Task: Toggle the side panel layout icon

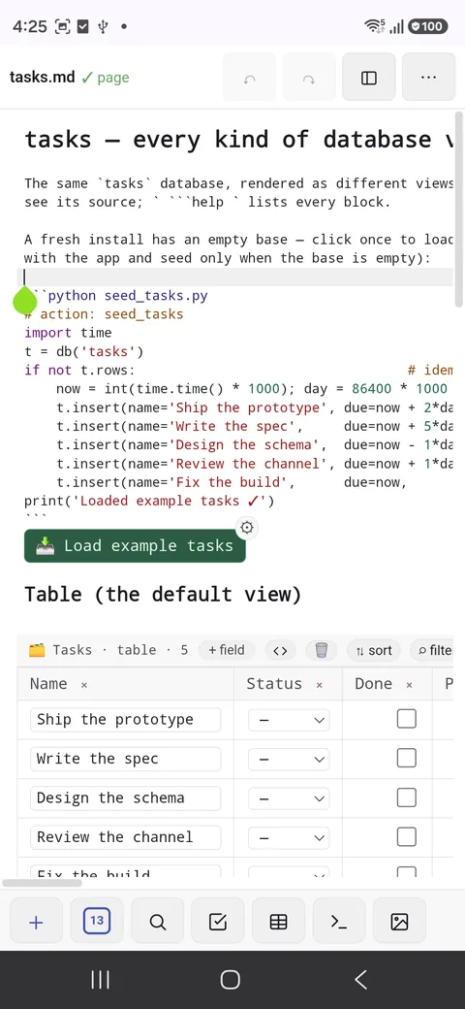Action: [369, 78]
